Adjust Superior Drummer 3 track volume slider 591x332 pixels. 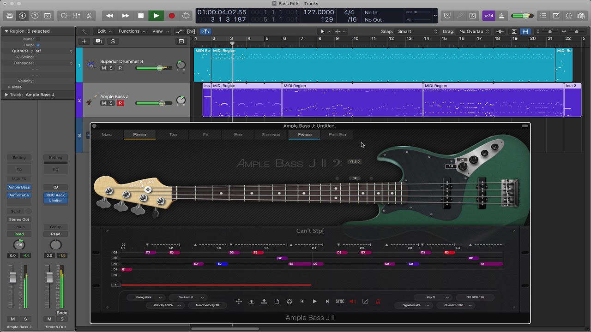point(154,68)
